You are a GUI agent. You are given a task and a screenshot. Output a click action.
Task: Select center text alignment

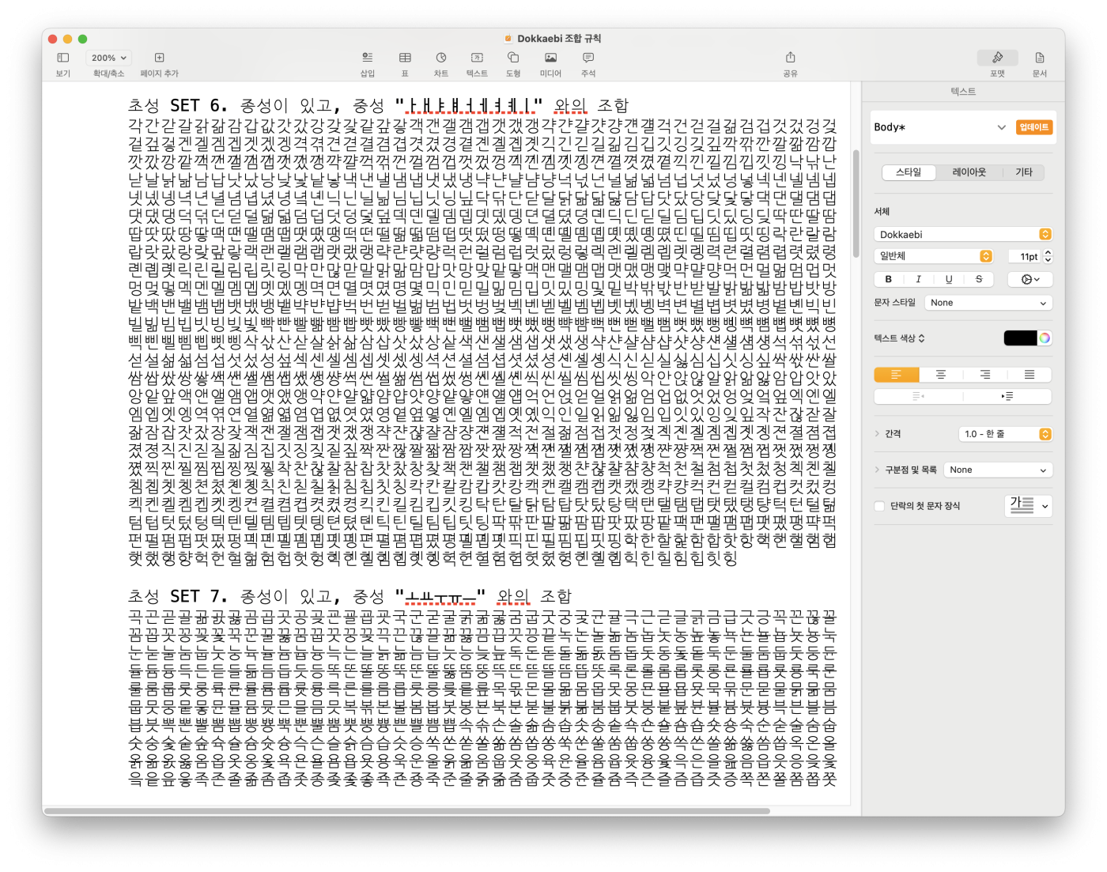tap(941, 375)
